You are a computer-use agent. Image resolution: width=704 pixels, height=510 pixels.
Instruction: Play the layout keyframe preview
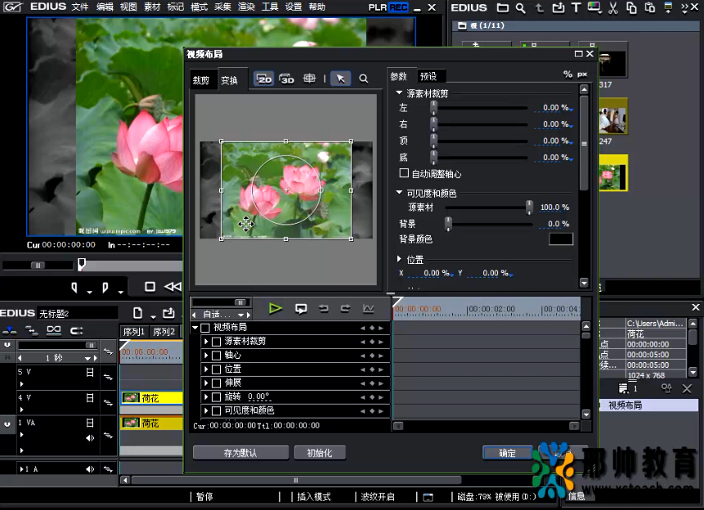[276, 308]
